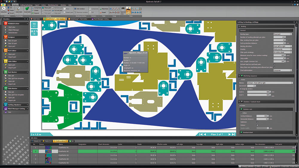Image resolution: width=299 pixels, height=168 pixels.
Task: Activate the Selection arrow tool
Action: point(4,10)
